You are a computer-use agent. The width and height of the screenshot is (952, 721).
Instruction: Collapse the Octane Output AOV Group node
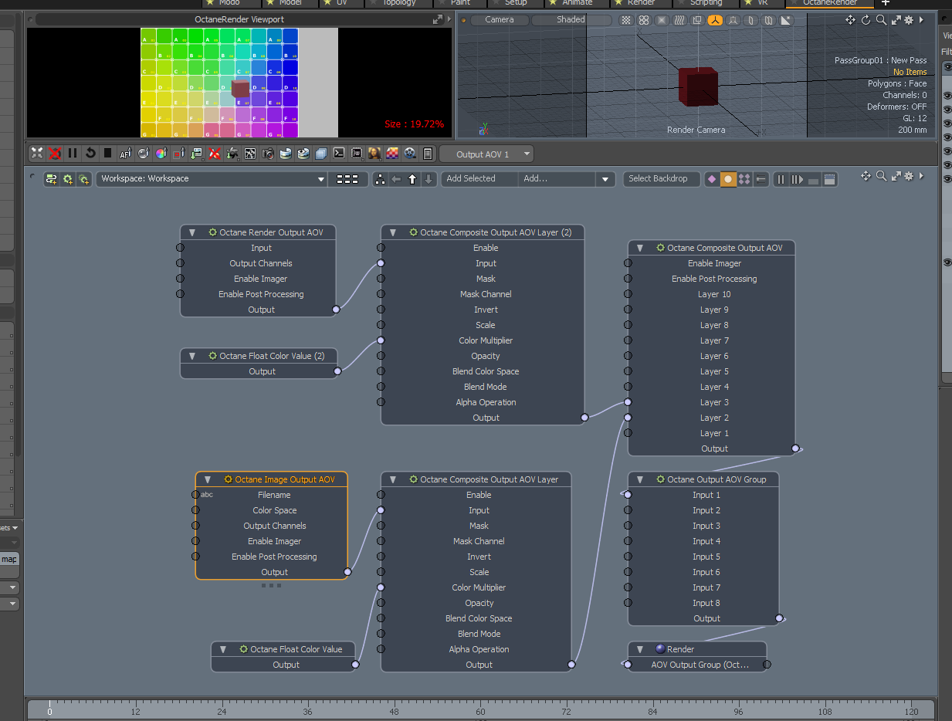(x=639, y=479)
